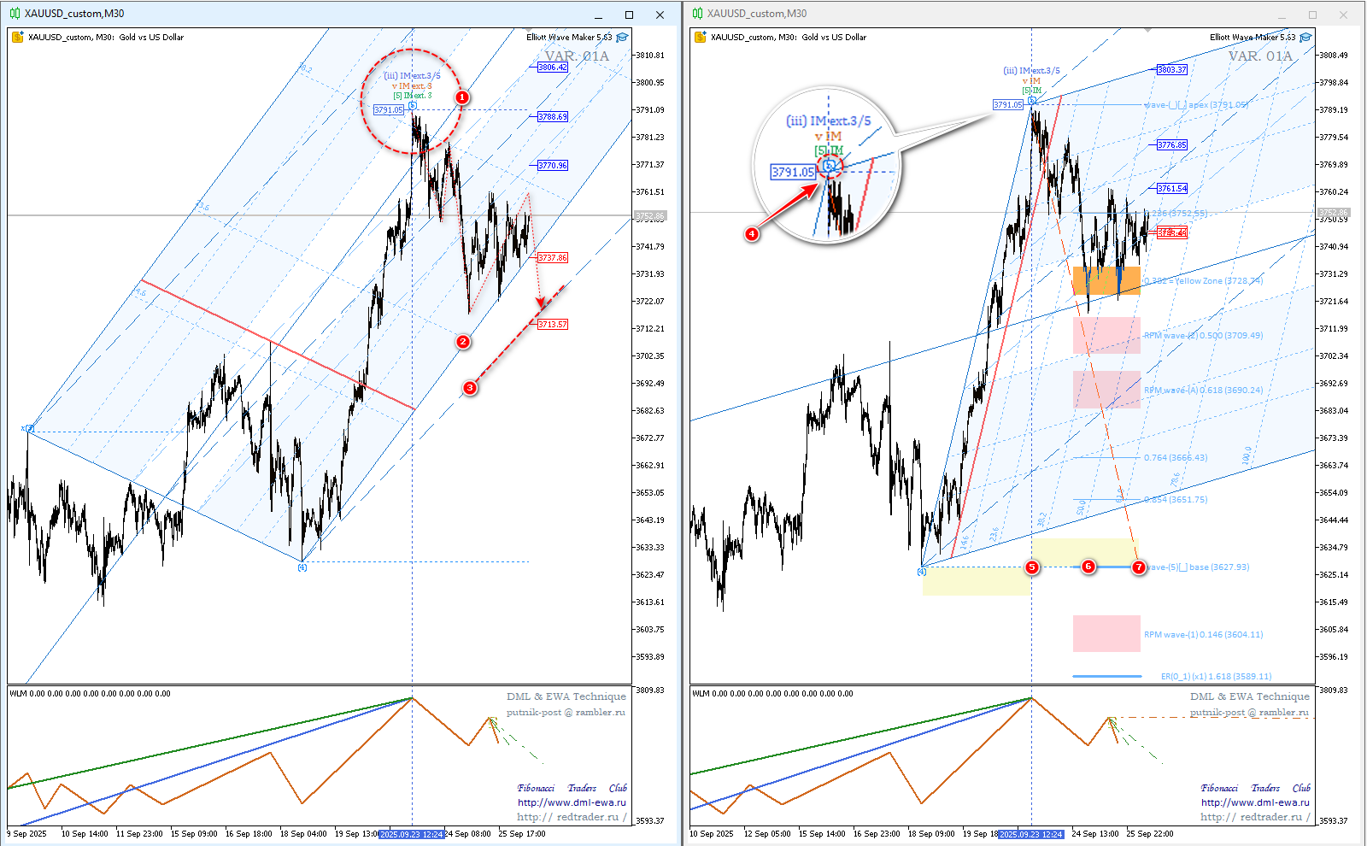
Task: Click the orange Yellow Zone rectangle
Action: [x=1106, y=280]
